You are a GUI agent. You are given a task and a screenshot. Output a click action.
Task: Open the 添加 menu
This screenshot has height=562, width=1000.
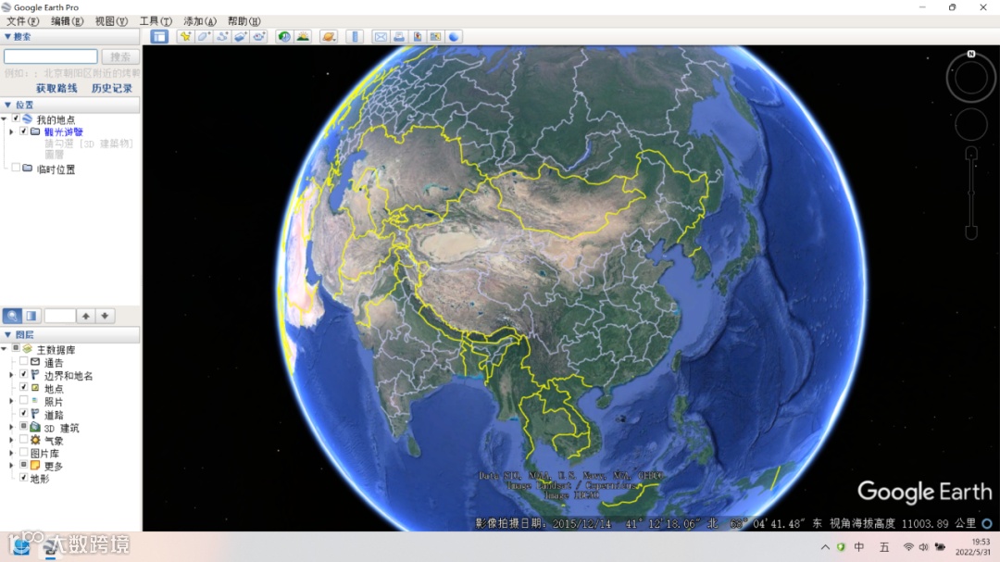coord(200,21)
